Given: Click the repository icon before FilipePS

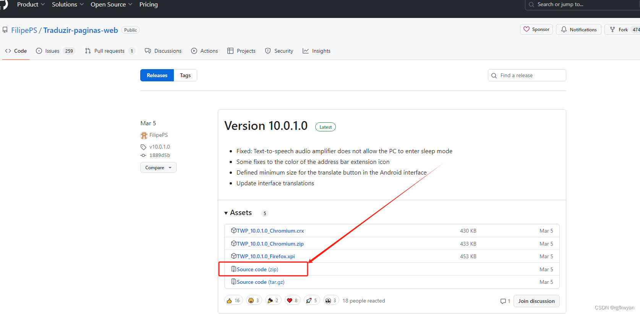Looking at the screenshot, I should 5,30.
